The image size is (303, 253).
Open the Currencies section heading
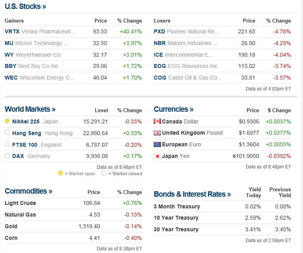click(173, 109)
